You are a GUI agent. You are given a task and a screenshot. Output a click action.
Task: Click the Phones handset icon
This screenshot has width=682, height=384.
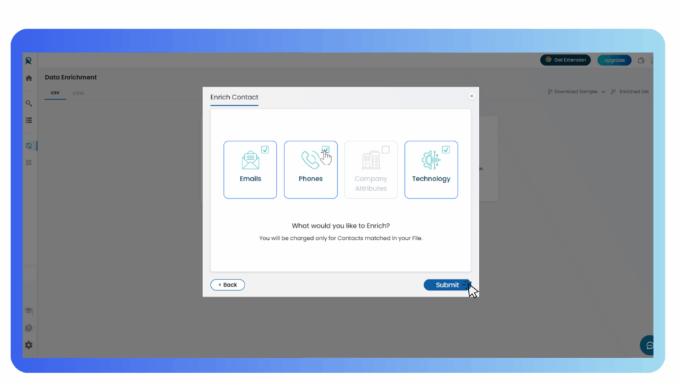(x=310, y=160)
